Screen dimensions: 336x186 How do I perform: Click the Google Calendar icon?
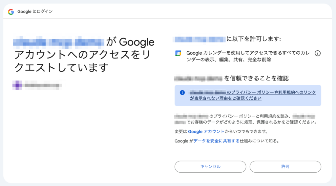pyautogui.click(x=178, y=53)
